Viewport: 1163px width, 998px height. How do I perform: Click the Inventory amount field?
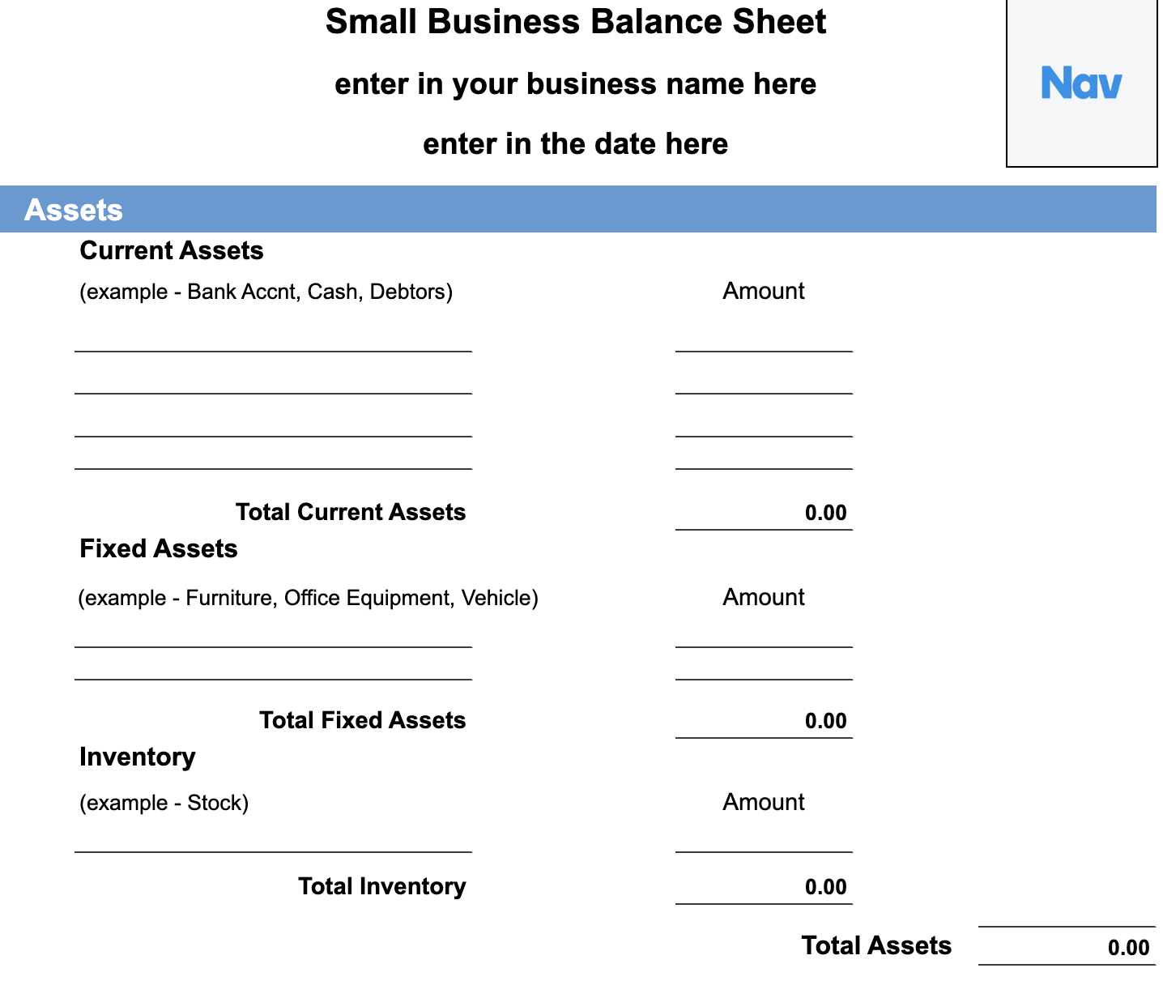764,851
